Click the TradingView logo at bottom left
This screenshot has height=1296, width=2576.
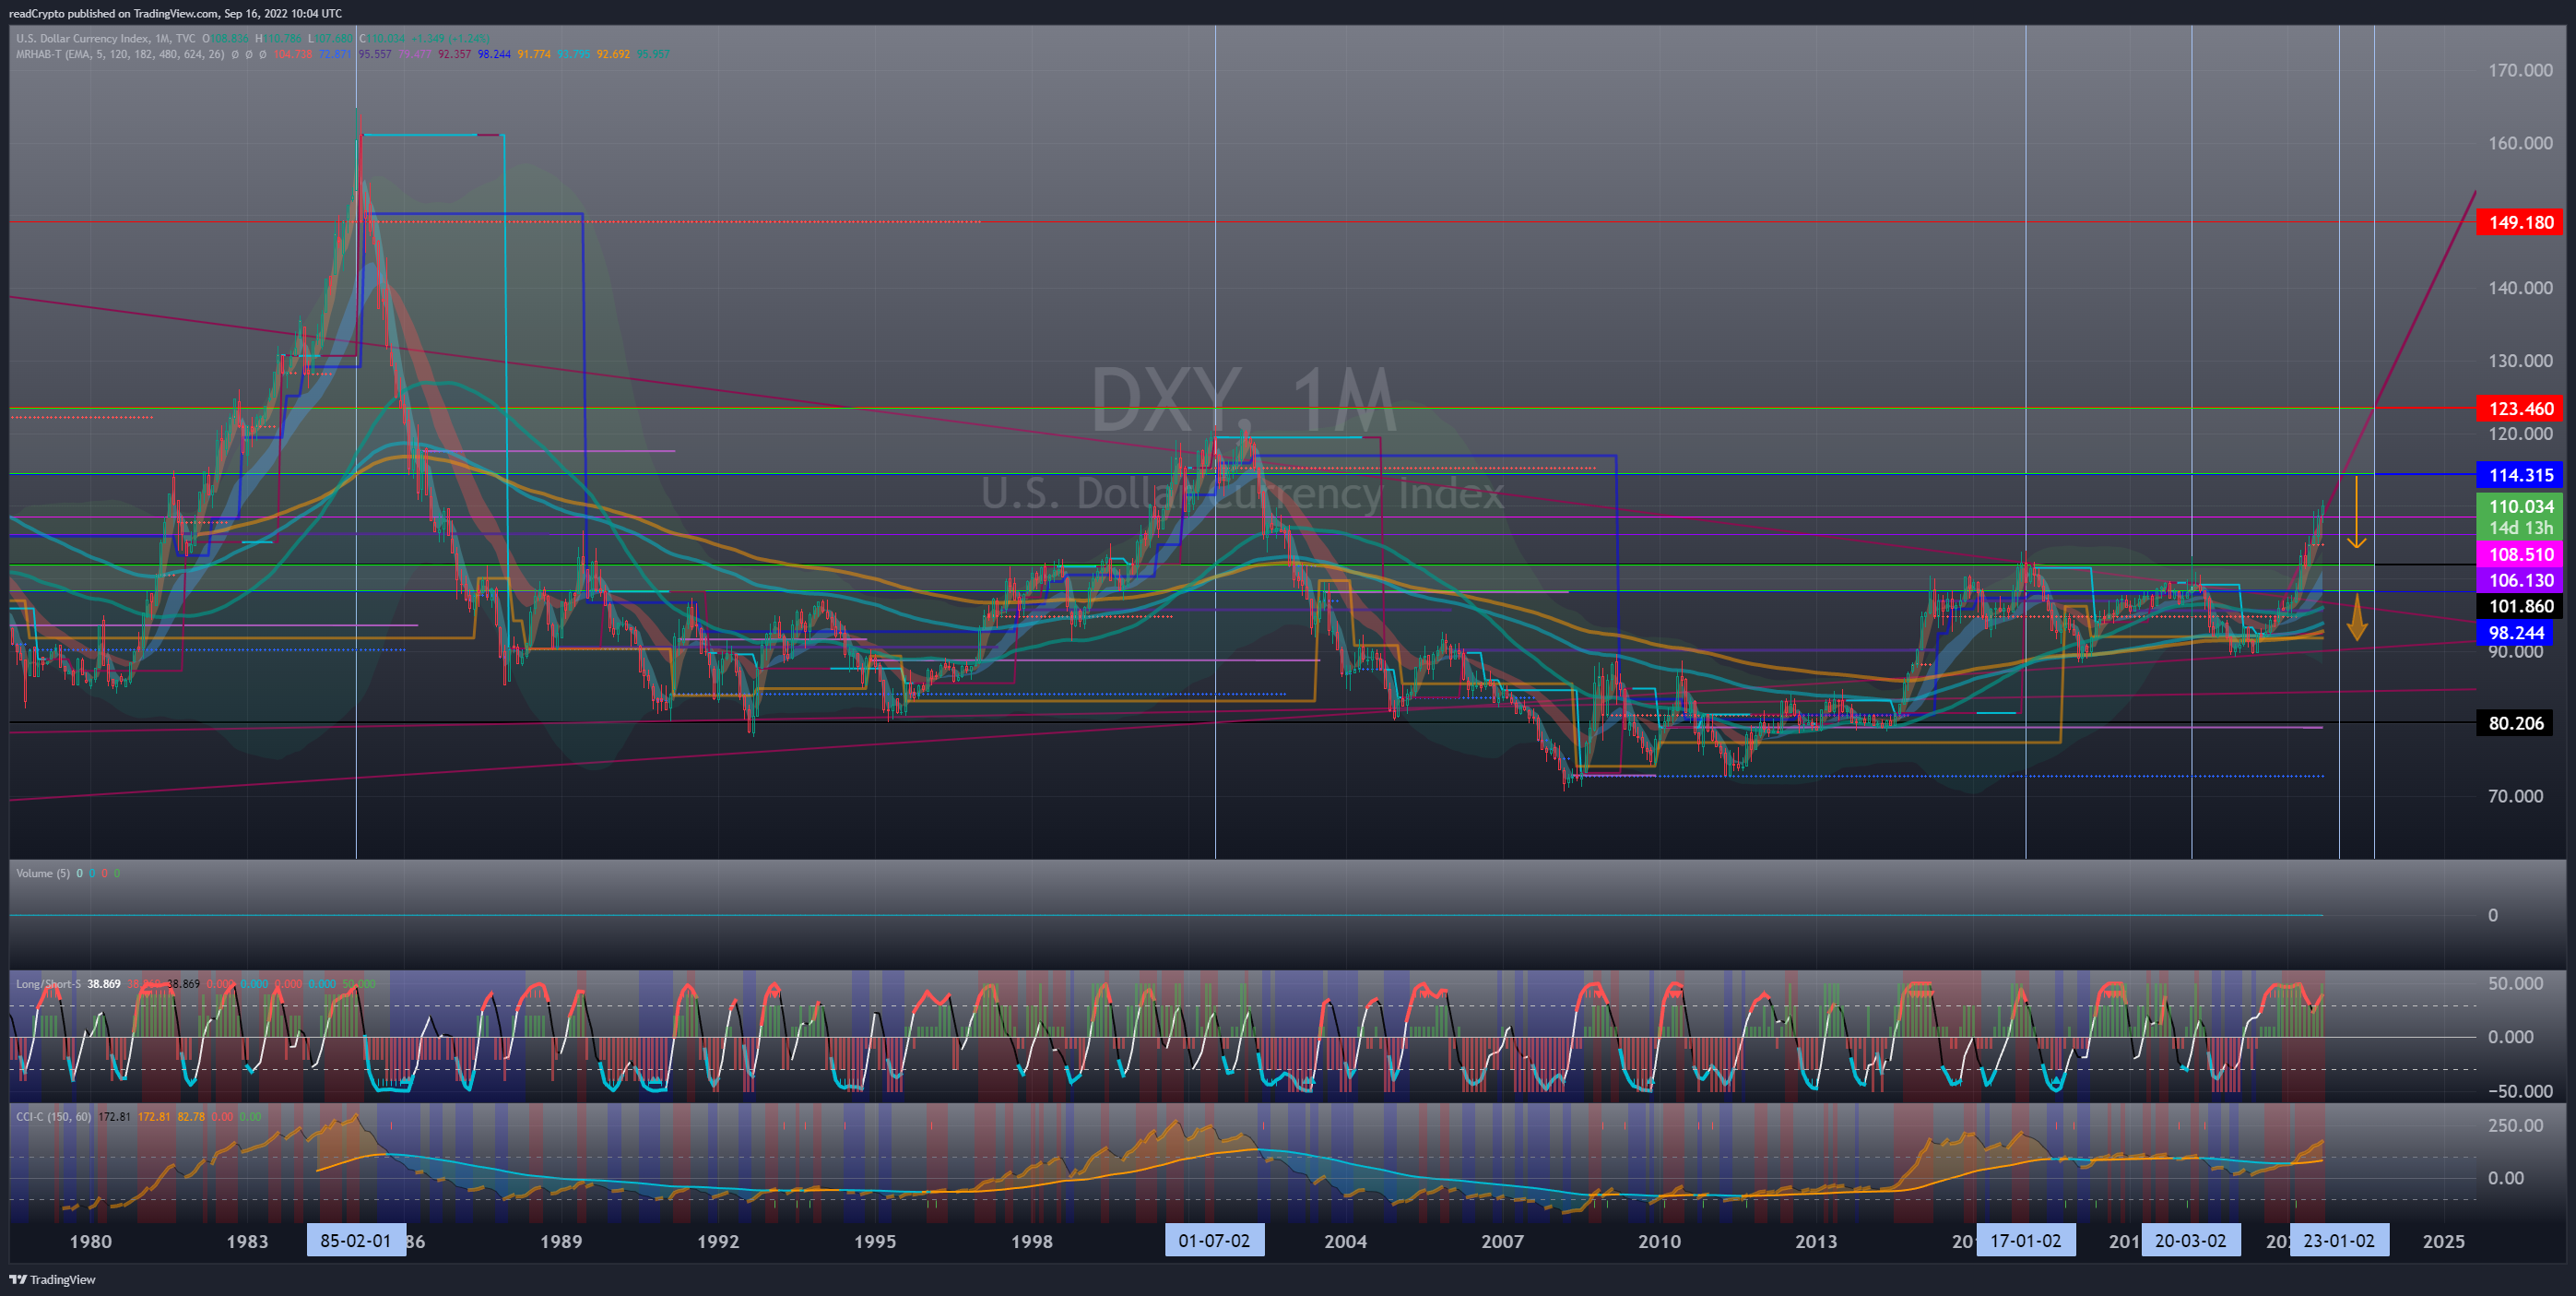(x=52, y=1279)
